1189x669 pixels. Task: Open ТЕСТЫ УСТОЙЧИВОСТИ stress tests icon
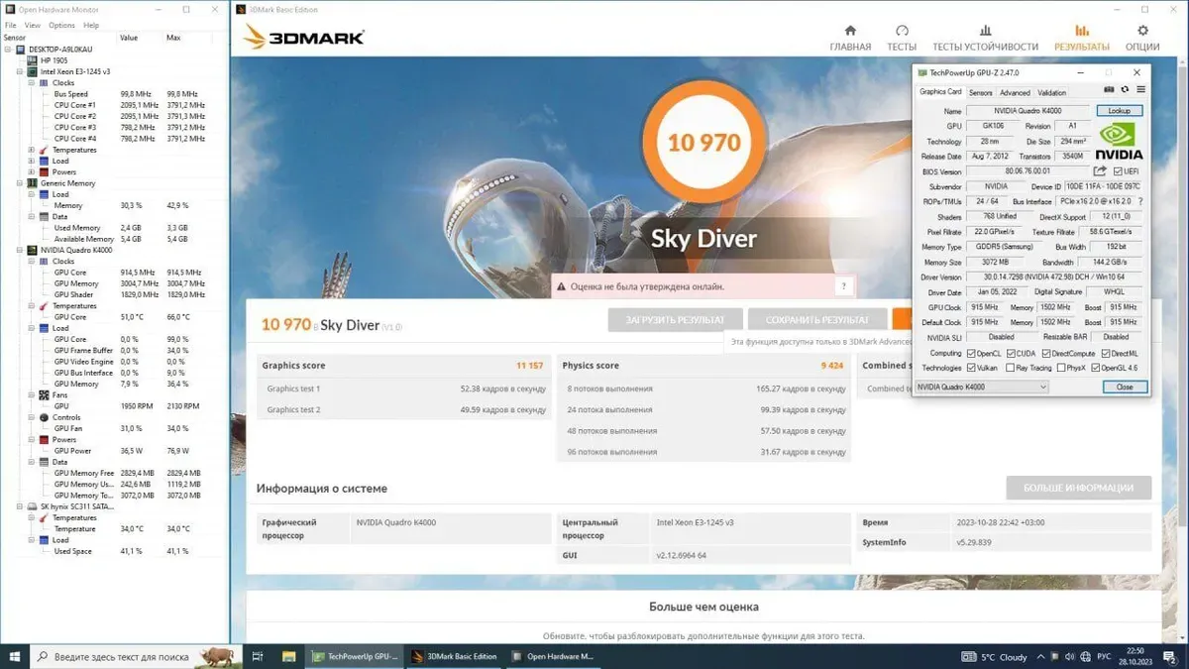coord(985,31)
